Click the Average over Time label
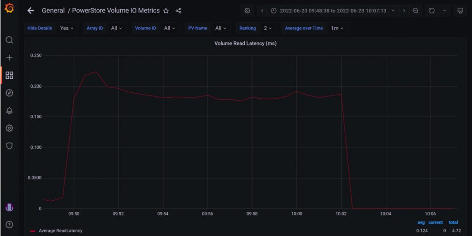The height and width of the screenshot is (236, 472). 304,28
